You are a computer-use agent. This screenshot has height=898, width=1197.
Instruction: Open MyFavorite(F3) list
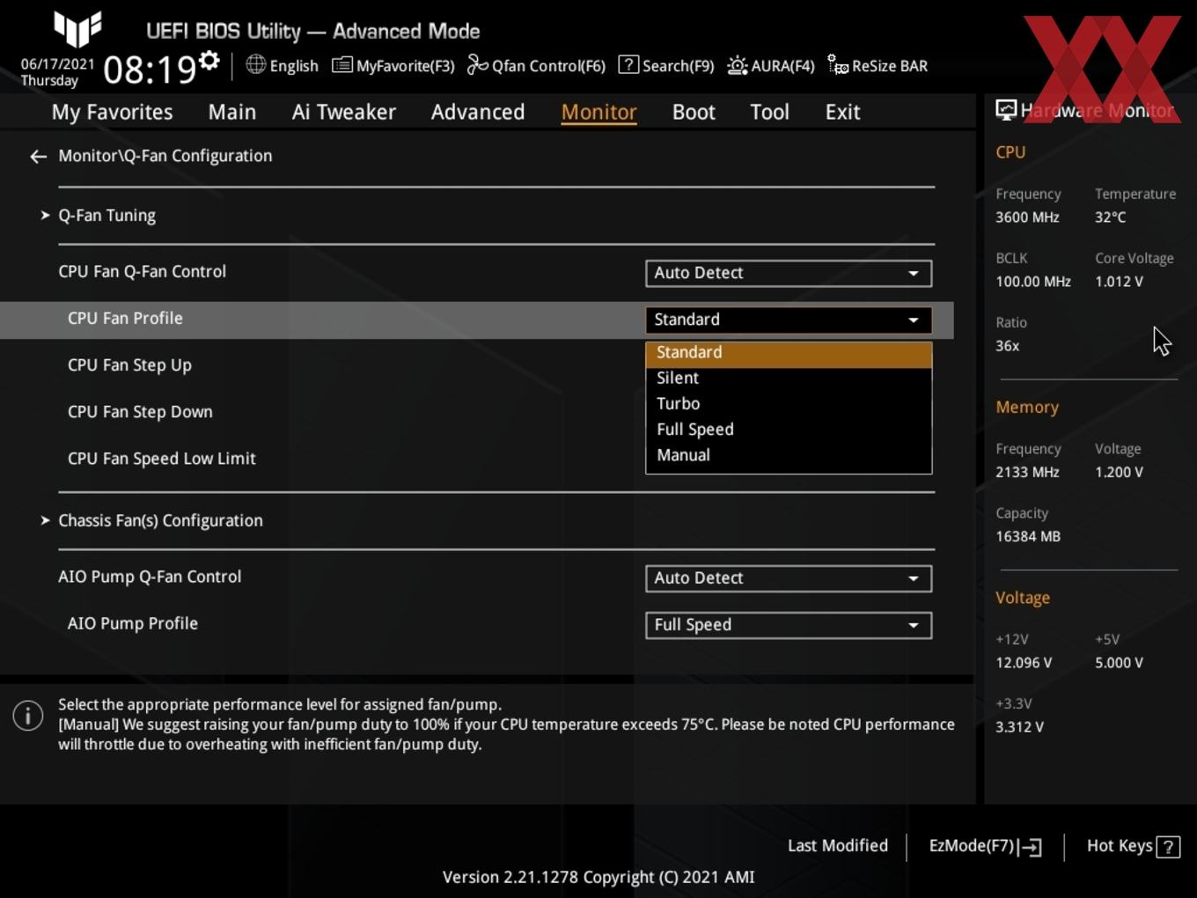(393, 65)
